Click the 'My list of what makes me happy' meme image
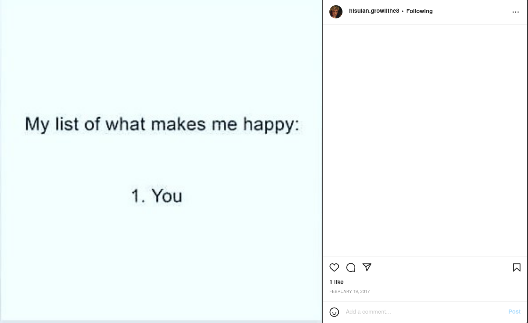The height and width of the screenshot is (323, 528). (161, 161)
